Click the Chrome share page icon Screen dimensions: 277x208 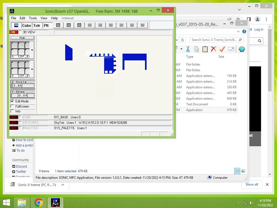pos(229,19)
